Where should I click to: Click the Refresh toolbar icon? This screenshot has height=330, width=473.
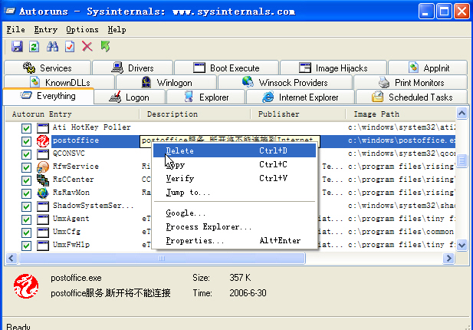click(34, 47)
